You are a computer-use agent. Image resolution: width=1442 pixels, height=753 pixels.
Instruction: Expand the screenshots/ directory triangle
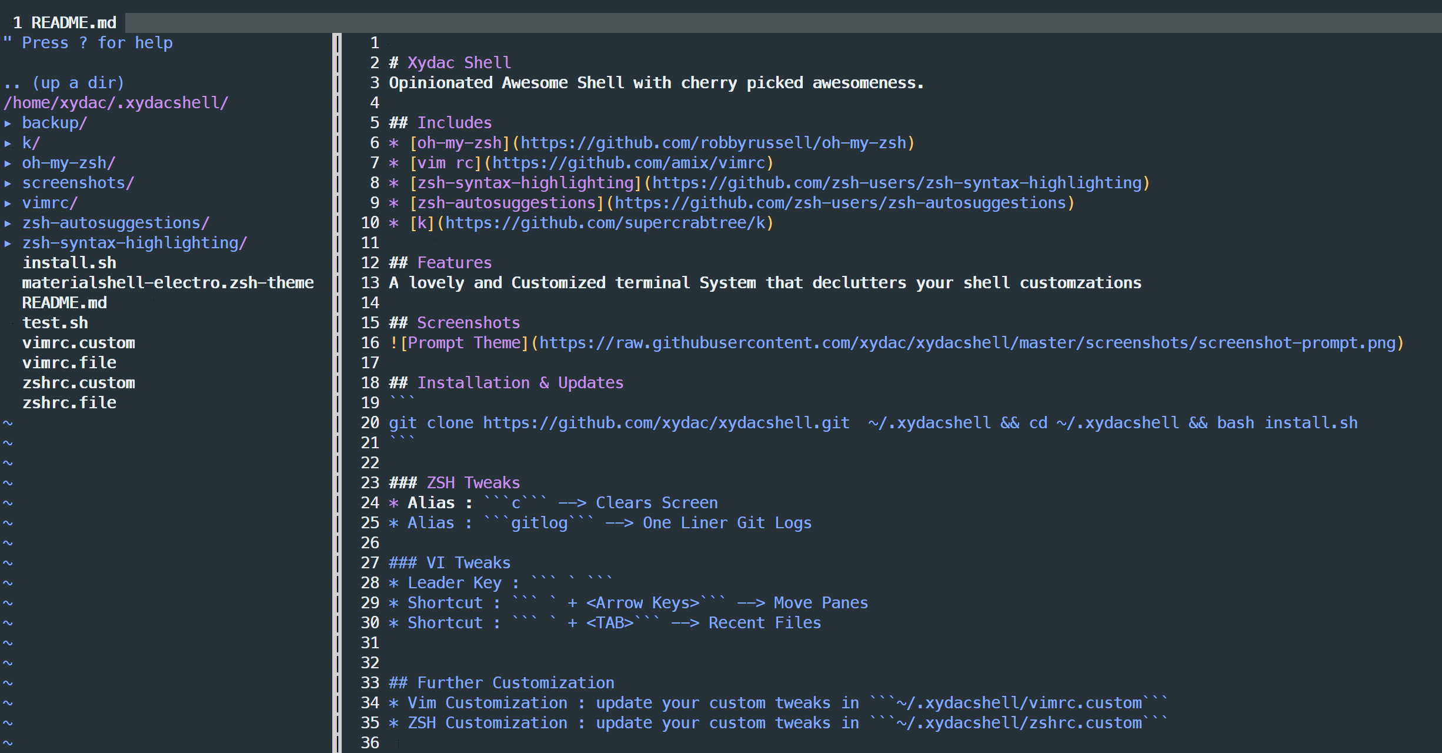(8, 184)
